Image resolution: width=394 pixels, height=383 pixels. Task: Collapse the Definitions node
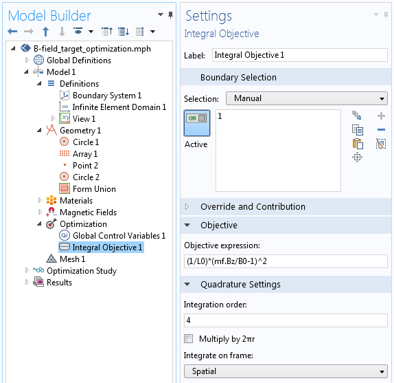click(39, 84)
